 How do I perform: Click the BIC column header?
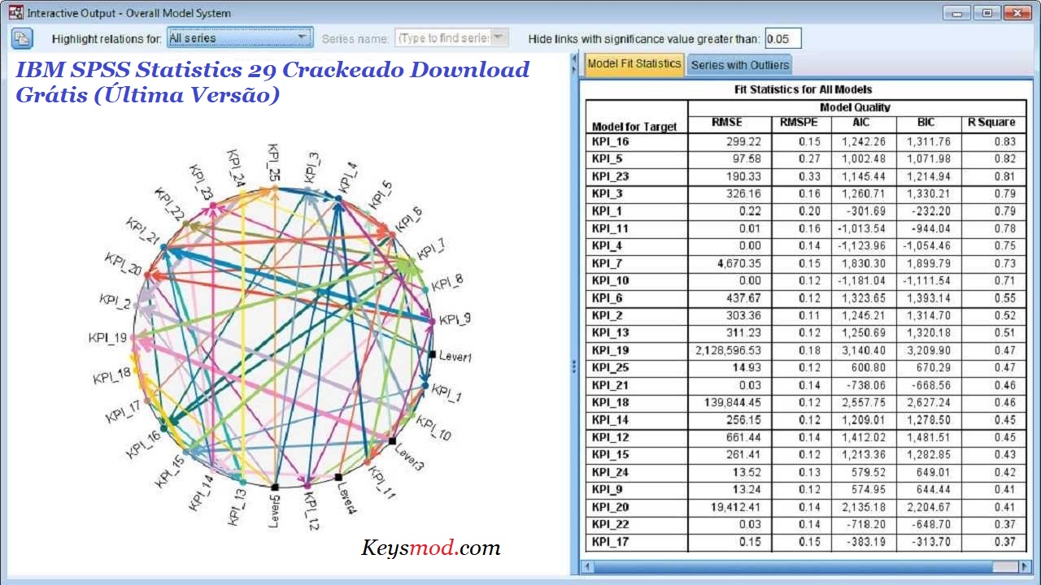pyautogui.click(x=927, y=123)
